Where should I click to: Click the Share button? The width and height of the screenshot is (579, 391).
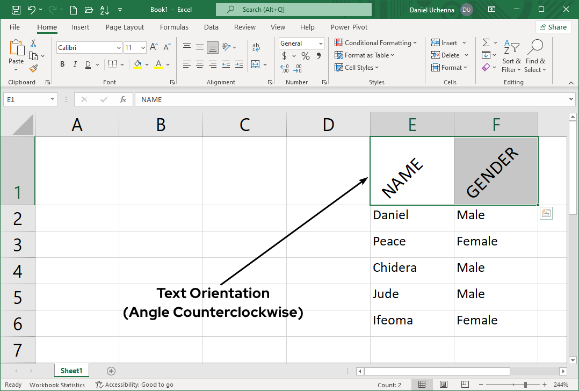(x=553, y=26)
